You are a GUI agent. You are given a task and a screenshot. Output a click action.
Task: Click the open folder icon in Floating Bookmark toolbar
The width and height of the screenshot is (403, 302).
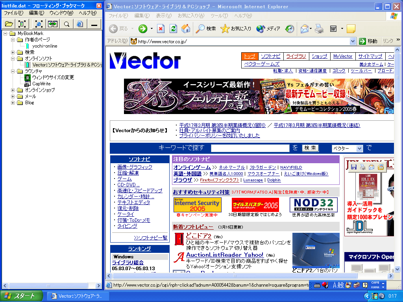[x=9, y=24]
